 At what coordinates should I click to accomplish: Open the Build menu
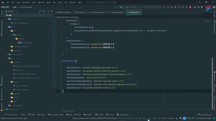(49, 2)
